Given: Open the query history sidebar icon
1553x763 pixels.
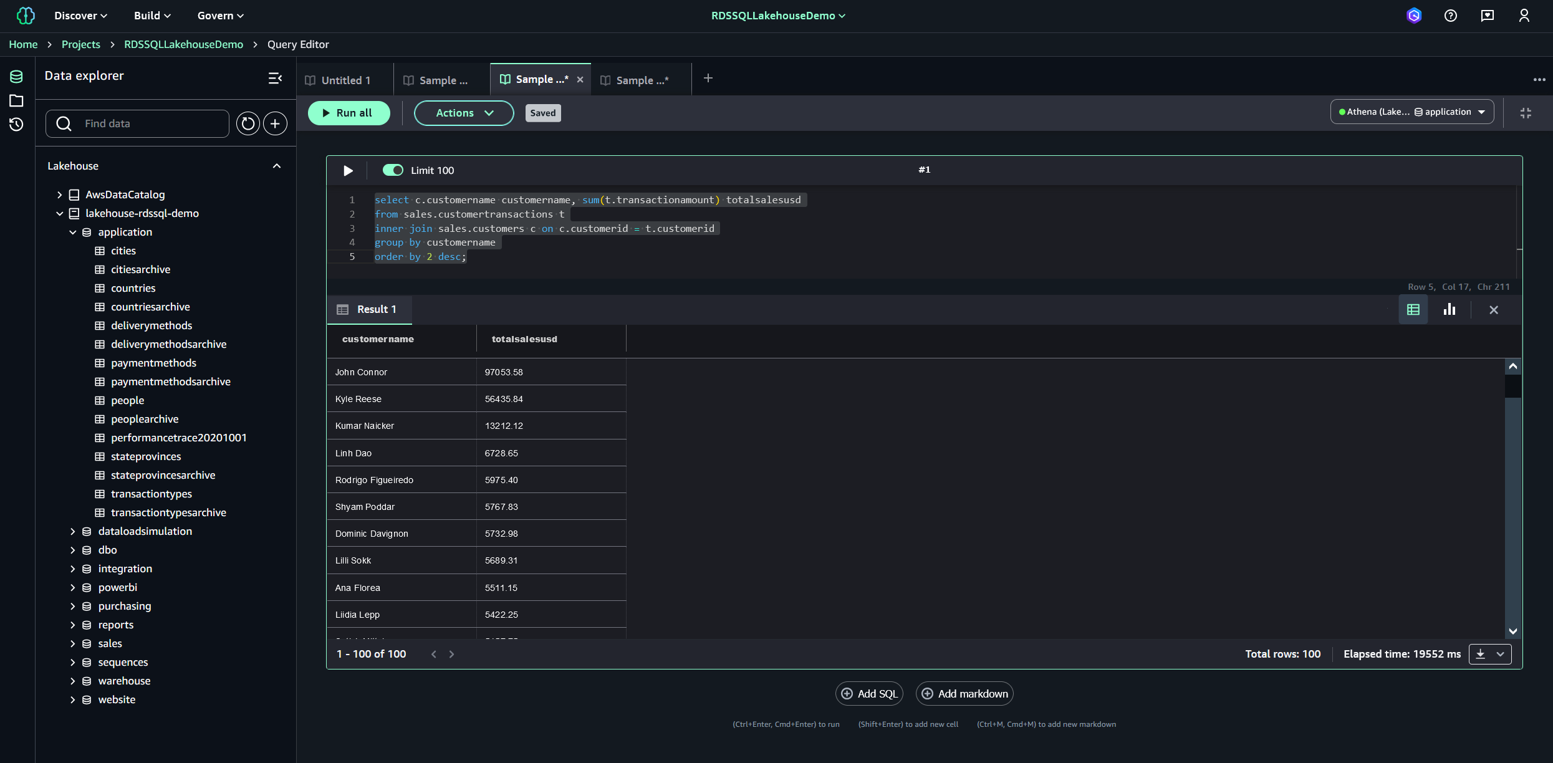Looking at the screenshot, I should point(16,125).
